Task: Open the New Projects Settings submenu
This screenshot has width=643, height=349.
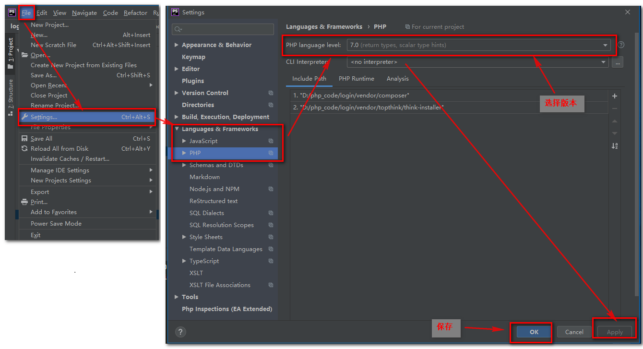Action: (87, 181)
